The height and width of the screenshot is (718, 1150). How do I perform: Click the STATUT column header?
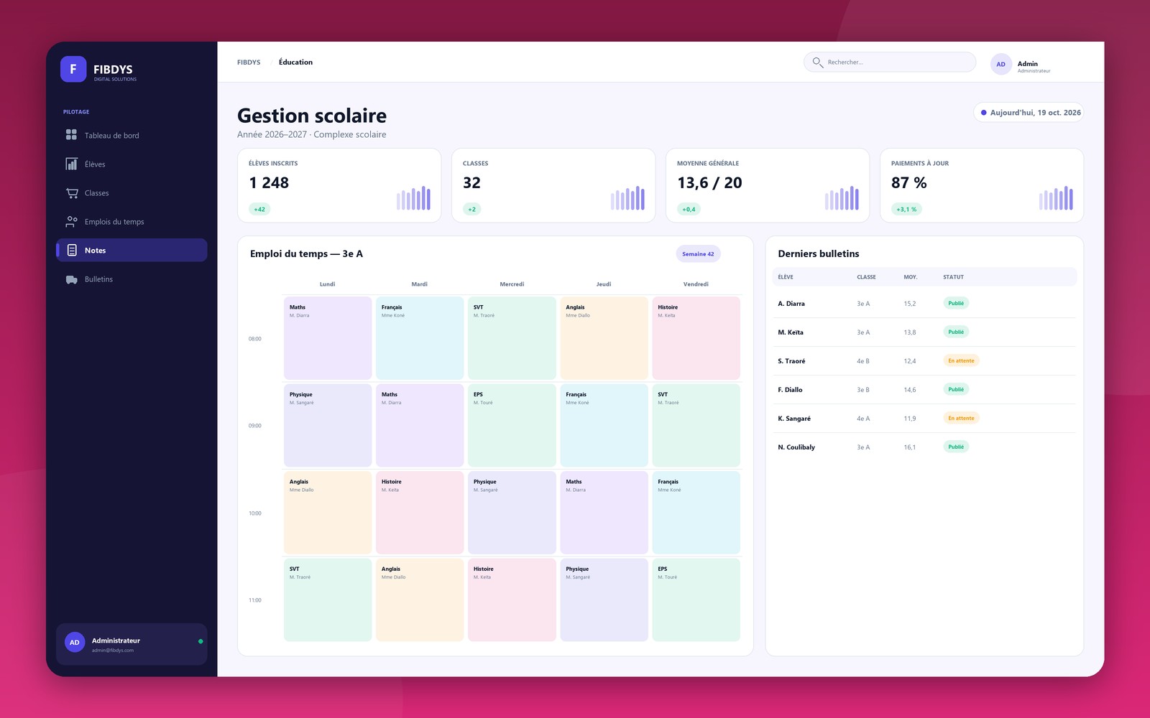click(953, 277)
